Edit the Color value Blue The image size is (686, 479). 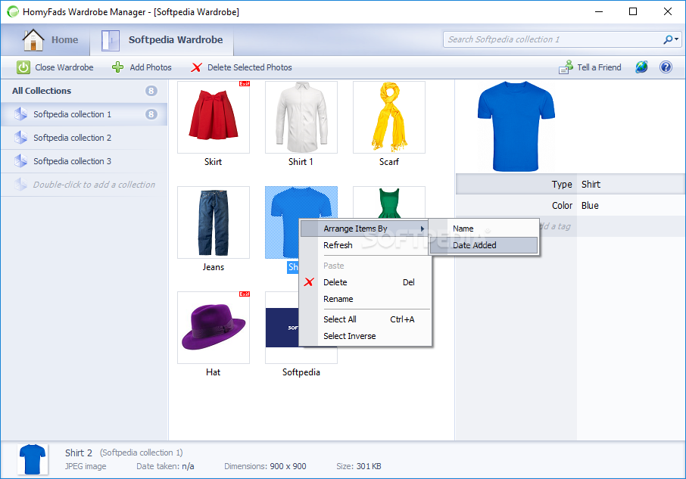click(x=590, y=205)
